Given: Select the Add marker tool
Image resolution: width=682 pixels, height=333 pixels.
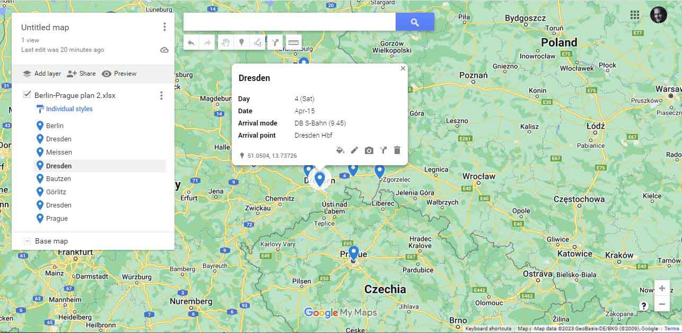Looking at the screenshot, I should click(241, 43).
